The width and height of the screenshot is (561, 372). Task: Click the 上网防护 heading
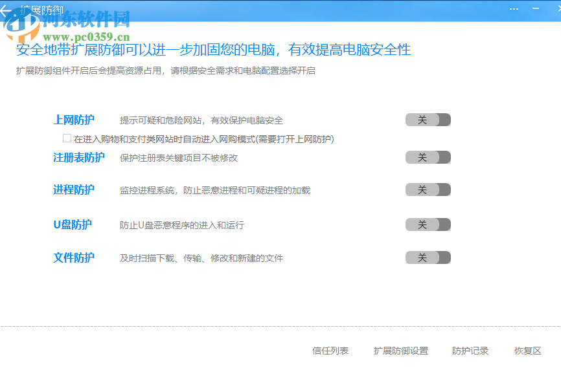click(74, 120)
